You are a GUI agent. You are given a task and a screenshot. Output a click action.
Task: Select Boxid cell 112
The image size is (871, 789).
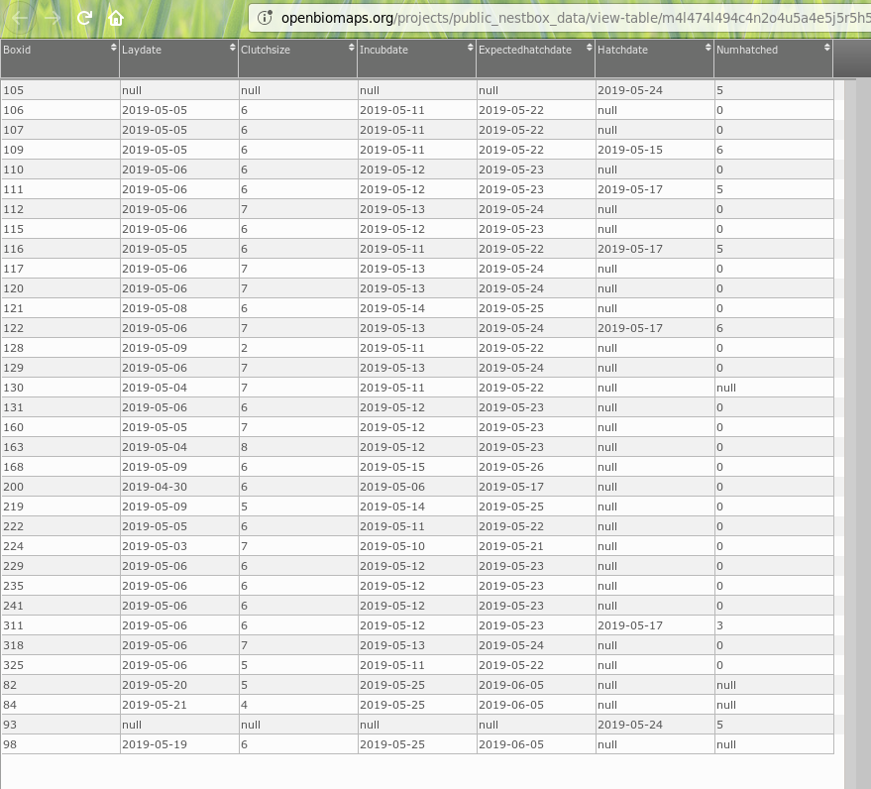click(60, 209)
